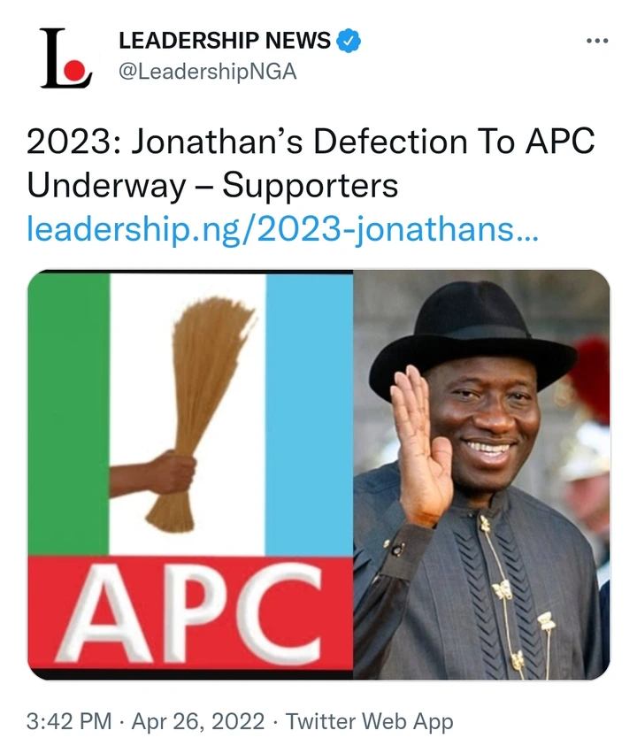Click the Leadership News profile avatar

click(x=65, y=58)
